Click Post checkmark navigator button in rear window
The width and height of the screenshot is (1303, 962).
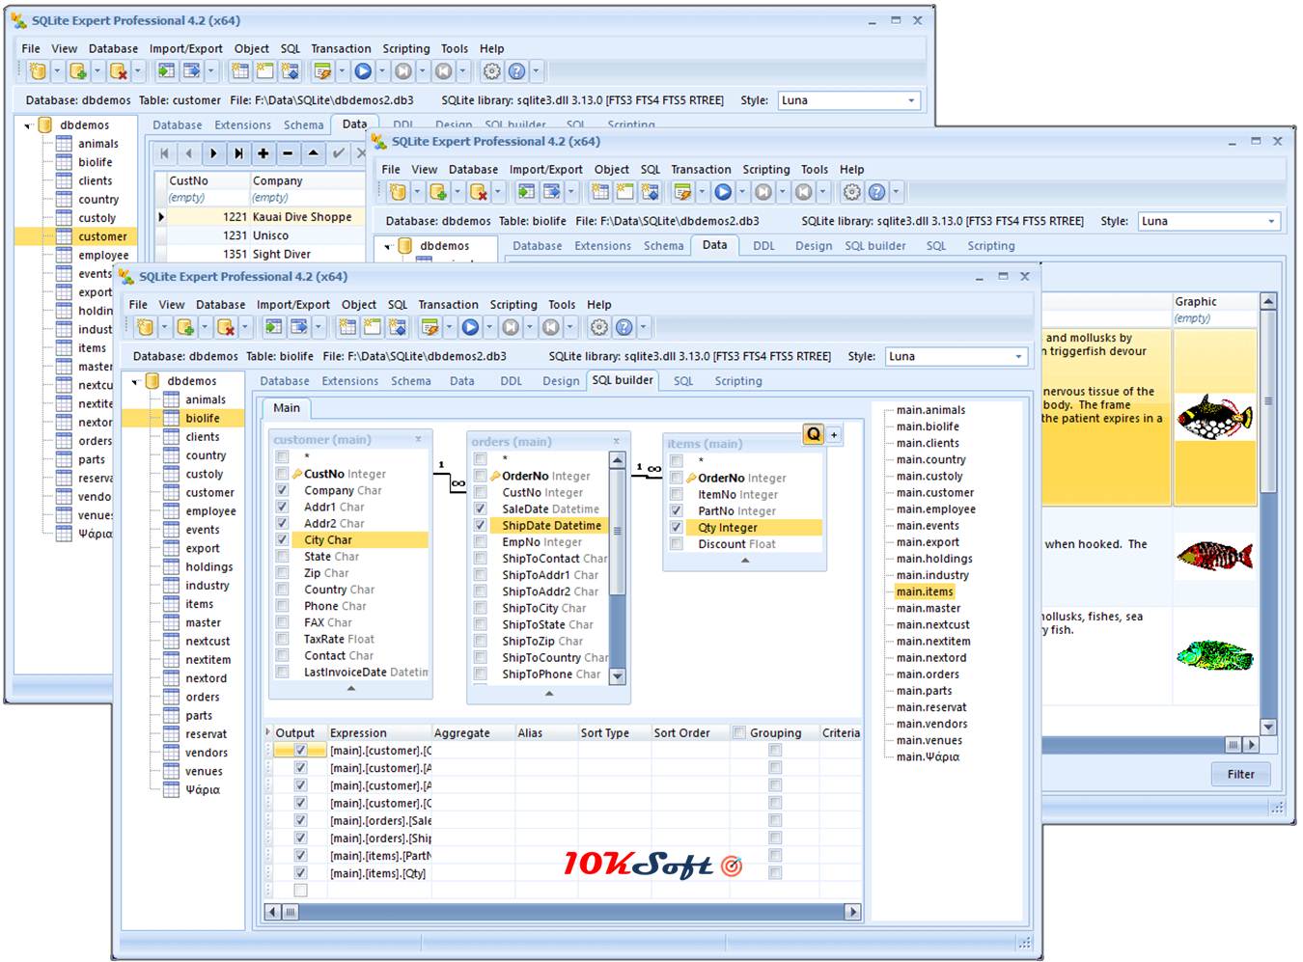(x=338, y=152)
